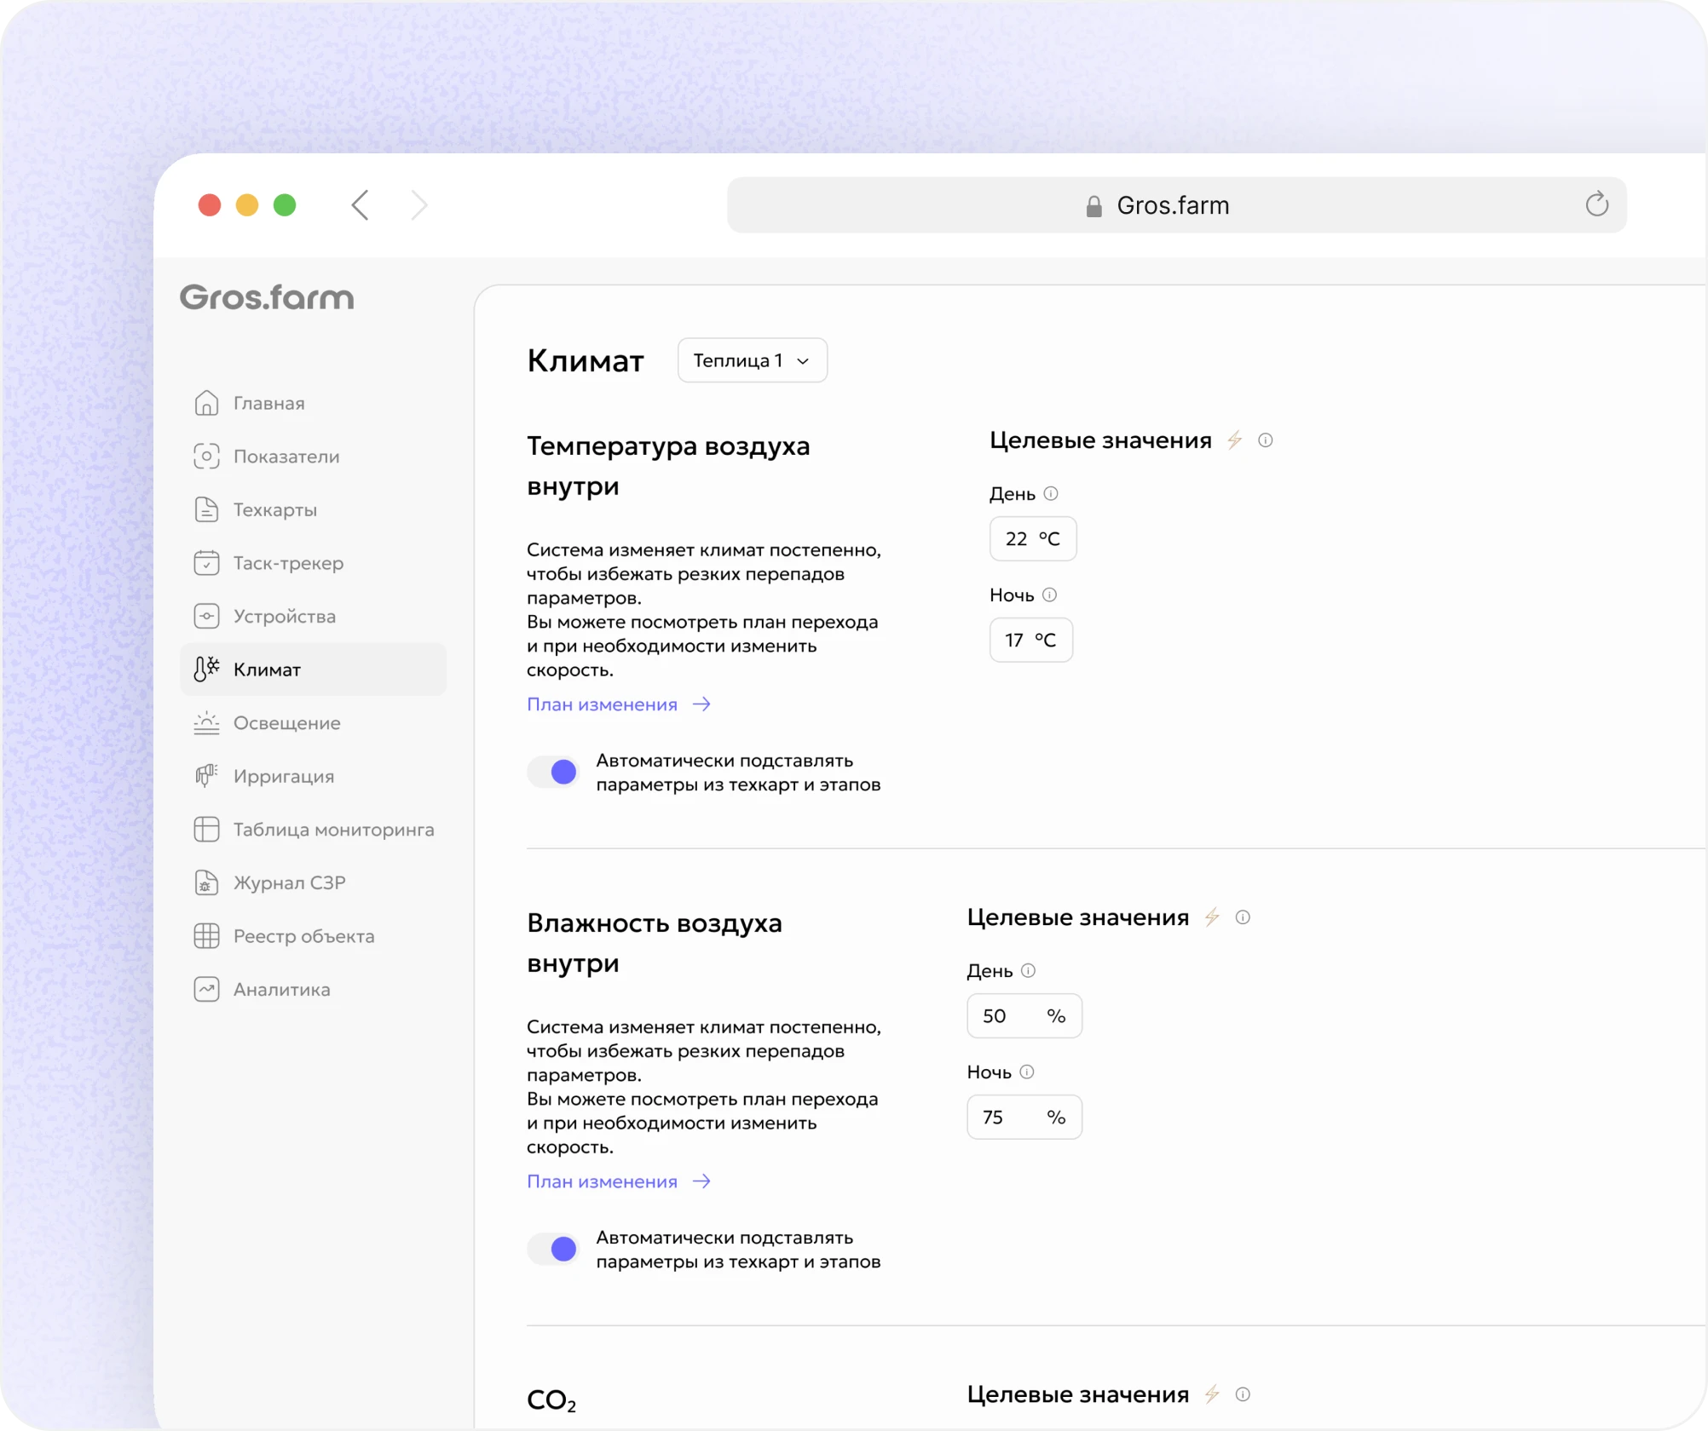Open Устройства in the sidebar
This screenshot has height=1431, width=1708.
click(x=313, y=616)
